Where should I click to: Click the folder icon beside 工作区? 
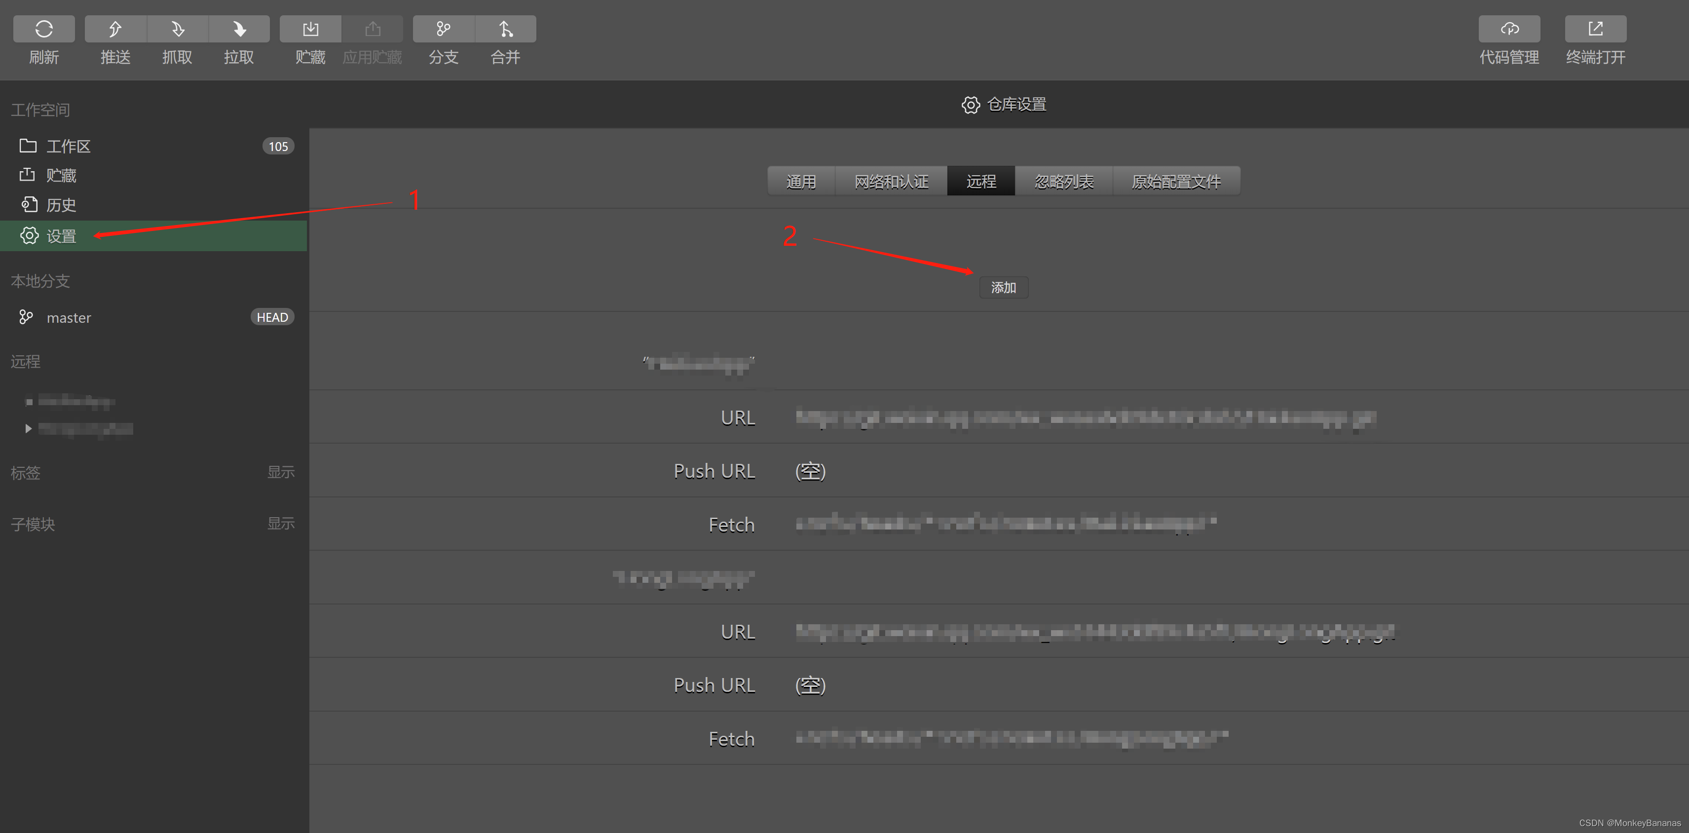click(x=28, y=146)
